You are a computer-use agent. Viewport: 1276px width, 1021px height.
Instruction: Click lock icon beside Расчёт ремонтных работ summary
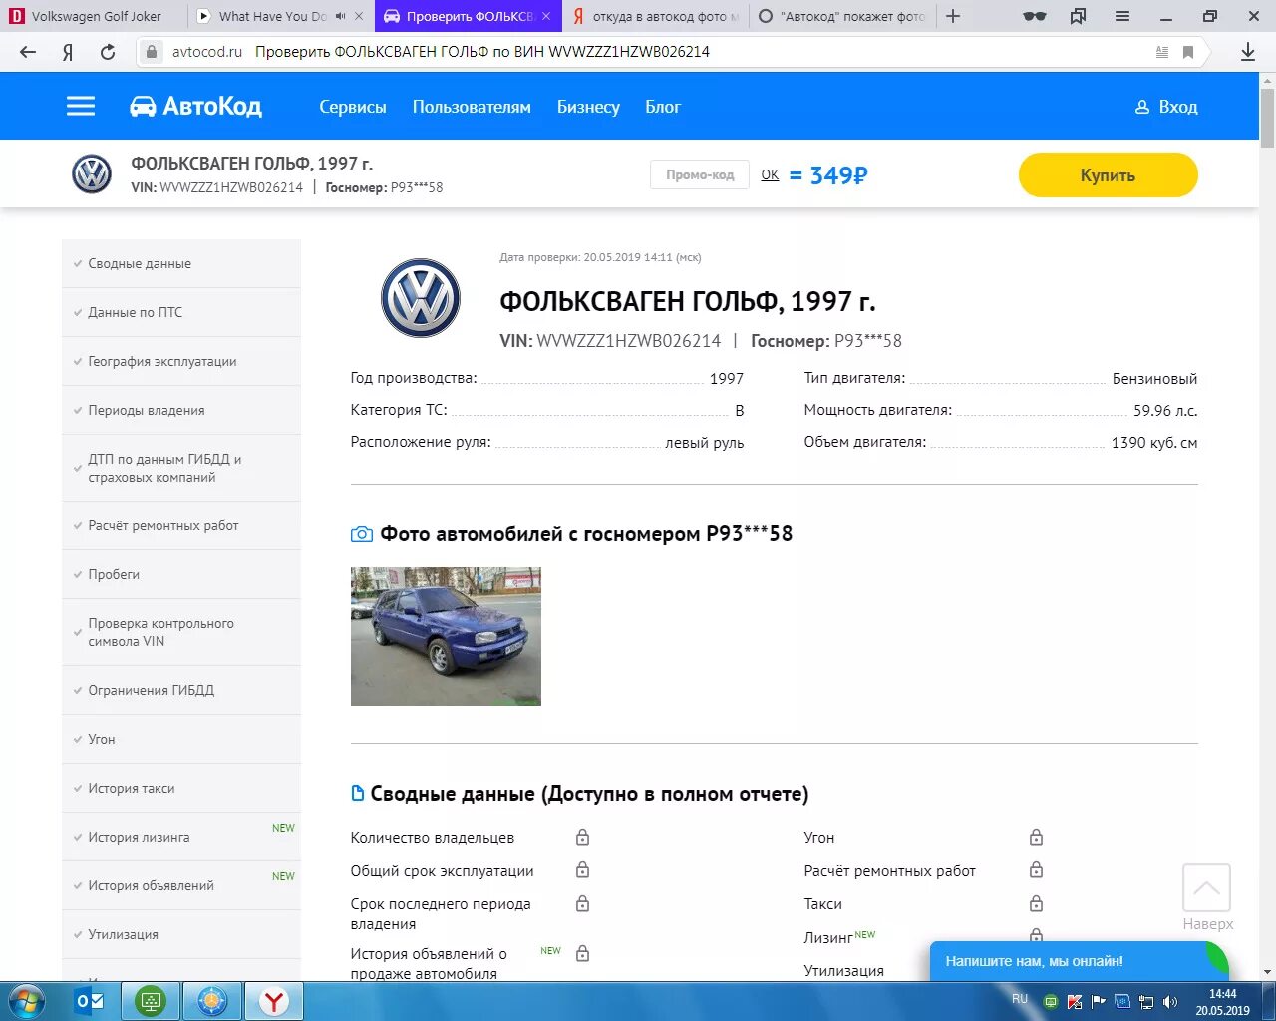click(1037, 870)
